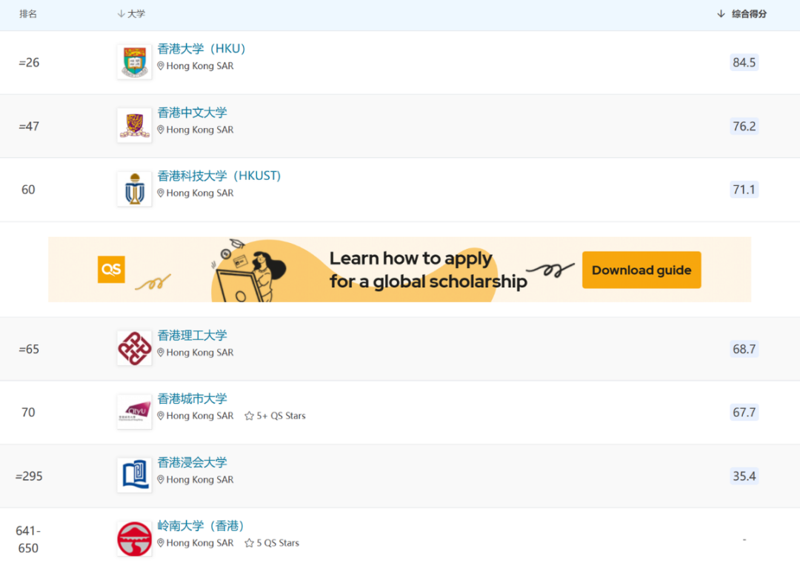This screenshot has width=800, height=563.
Task: Select the 84.5 score badge
Action: (744, 62)
